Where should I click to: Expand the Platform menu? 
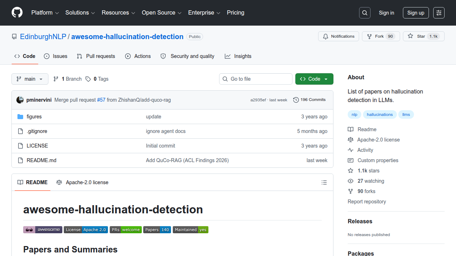(x=45, y=13)
